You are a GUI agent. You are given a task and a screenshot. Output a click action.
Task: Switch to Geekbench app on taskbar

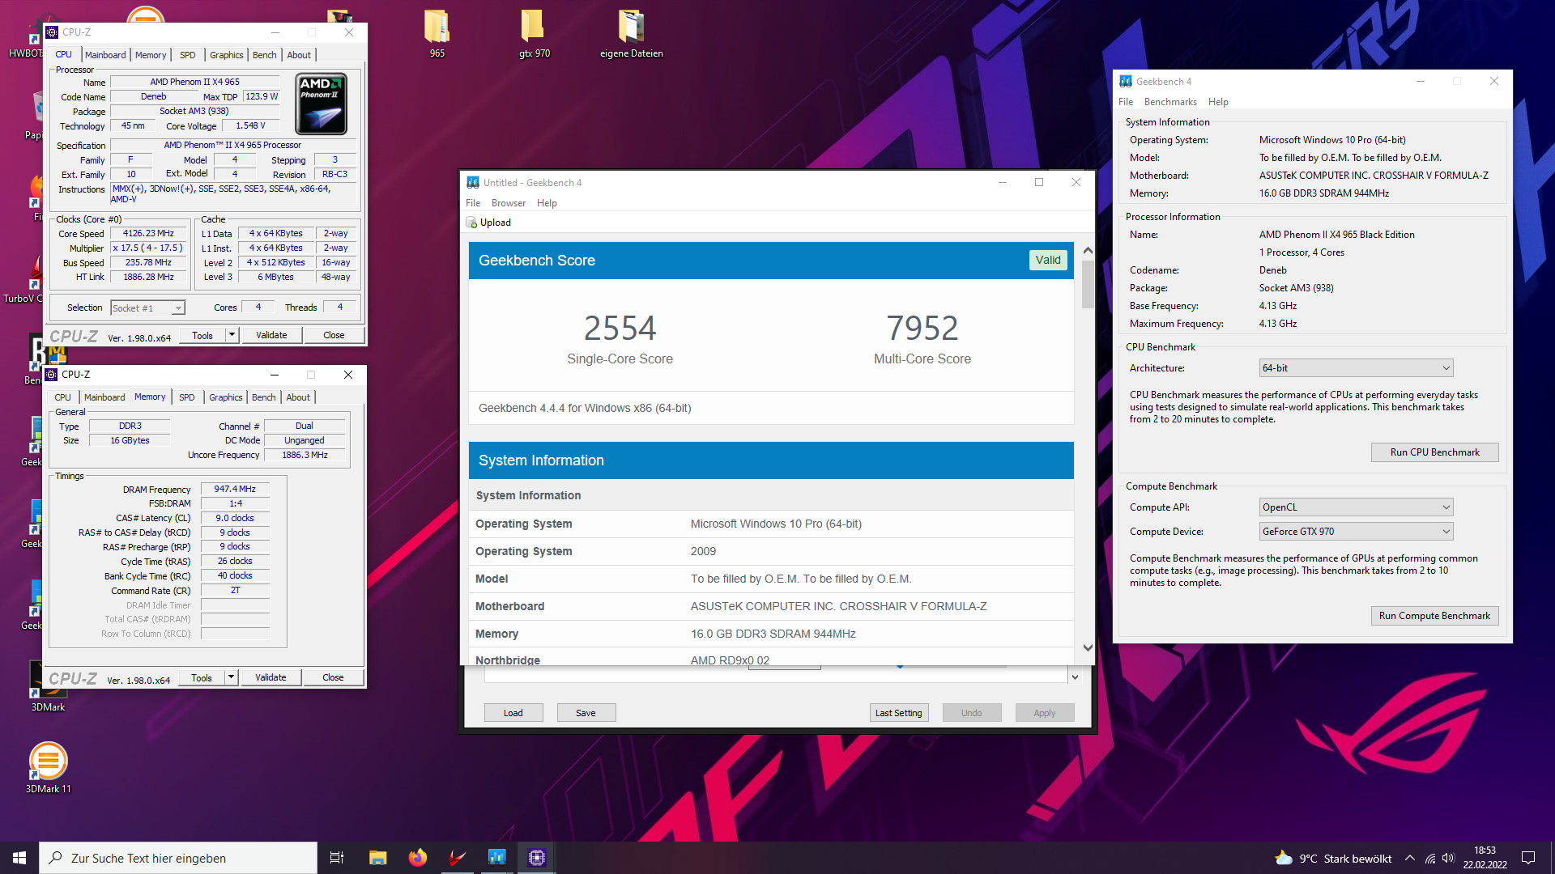[497, 858]
